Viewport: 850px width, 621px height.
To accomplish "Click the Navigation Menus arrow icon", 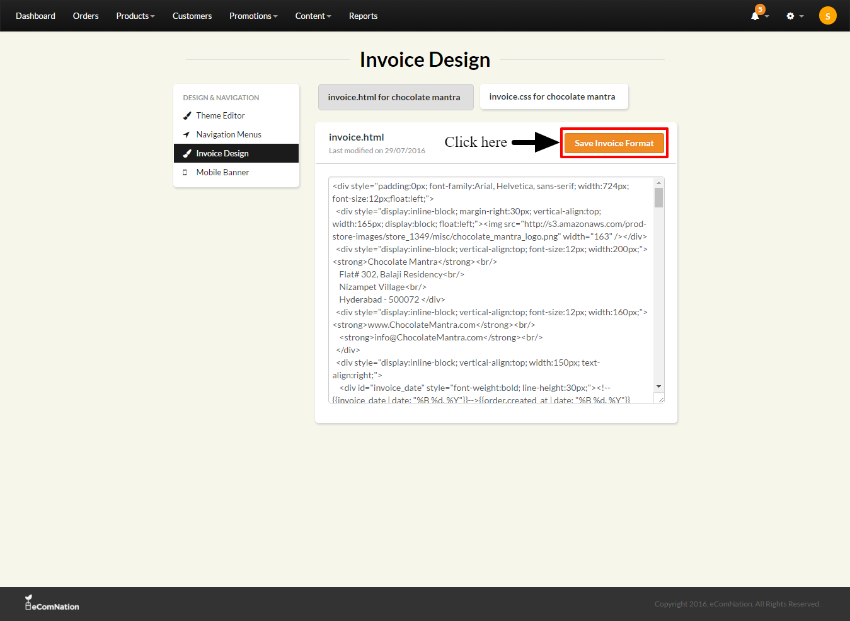I will [x=187, y=135].
